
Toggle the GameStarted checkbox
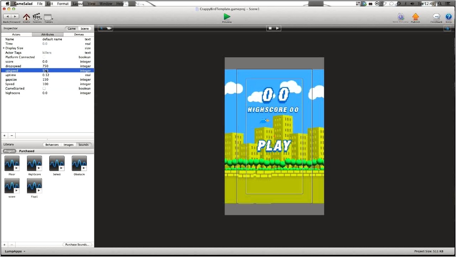click(44, 88)
